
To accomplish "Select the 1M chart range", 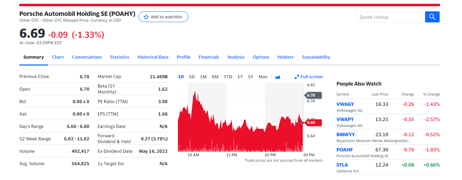I will click(203, 77).
